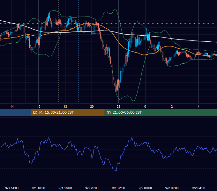Click the 22 hour label on price chart axis

118,107
